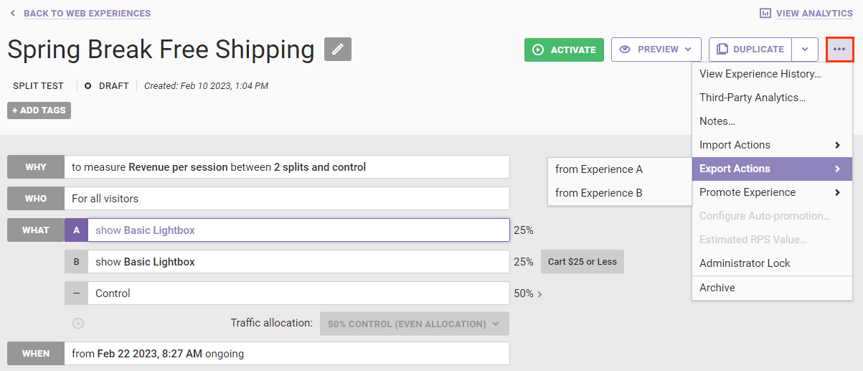The width and height of the screenshot is (863, 371).
Task: Click the View Analytics chart icon
Action: coord(765,14)
